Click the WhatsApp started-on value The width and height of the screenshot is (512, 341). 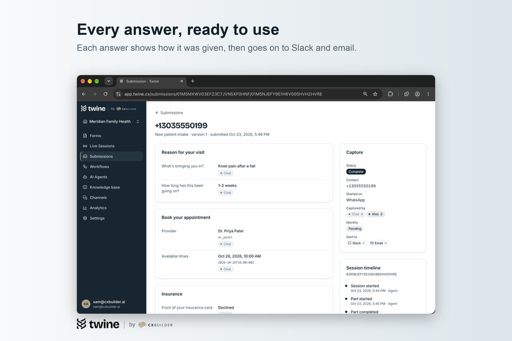[356, 200]
